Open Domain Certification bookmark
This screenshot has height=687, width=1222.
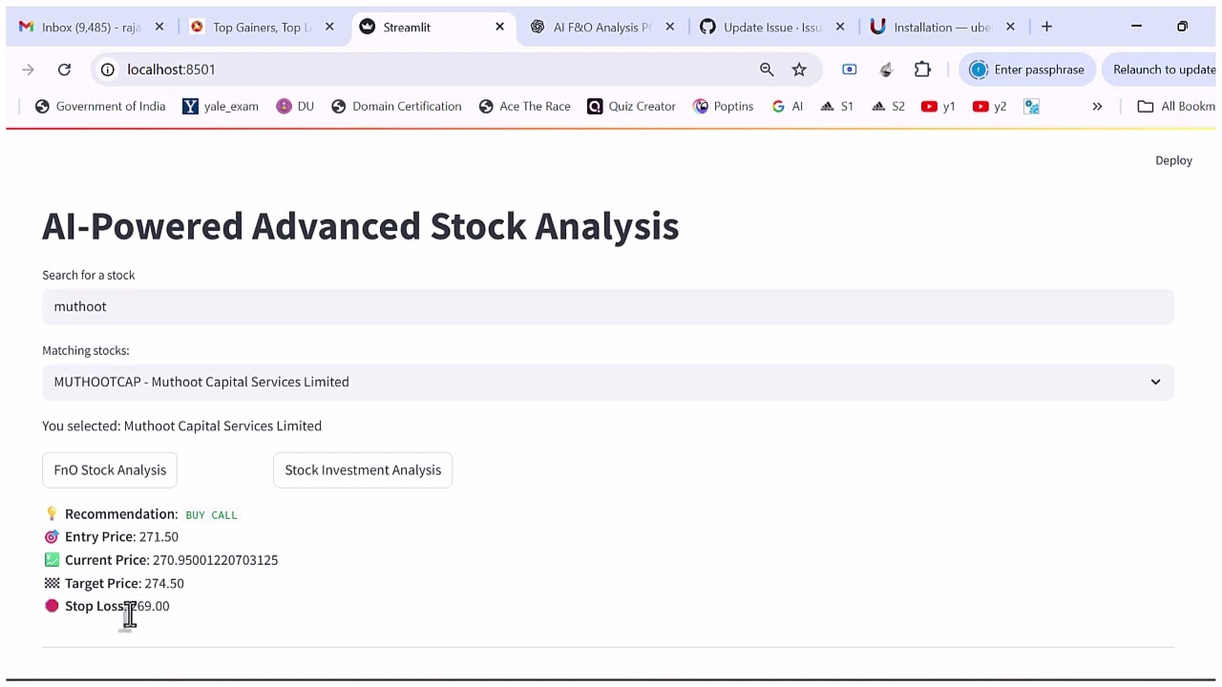click(x=396, y=106)
